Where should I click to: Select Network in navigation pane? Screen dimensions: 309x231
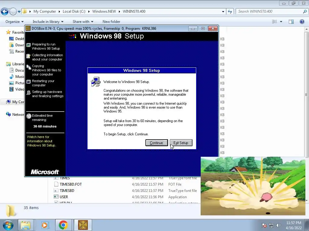click(15, 114)
